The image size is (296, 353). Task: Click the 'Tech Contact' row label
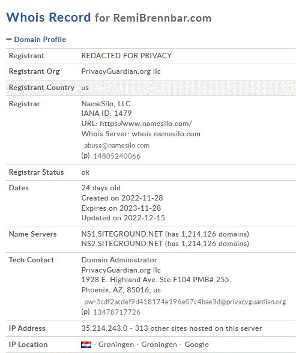point(31,260)
